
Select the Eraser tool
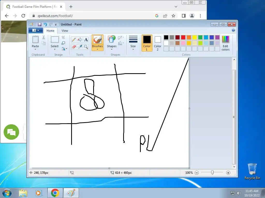click(74, 47)
